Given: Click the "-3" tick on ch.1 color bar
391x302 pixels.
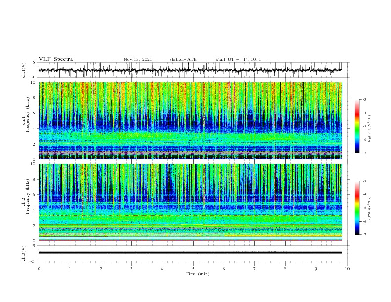Looking at the screenshot, I should [x=364, y=99].
